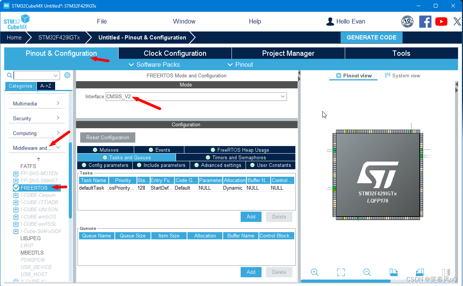Open the category settings gear
Viewport: 463px width, 286px height.
point(67,75)
